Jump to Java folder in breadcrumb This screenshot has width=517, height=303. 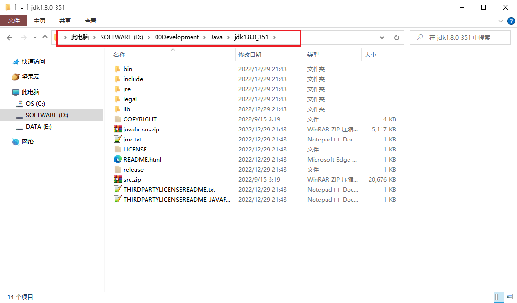click(x=216, y=37)
